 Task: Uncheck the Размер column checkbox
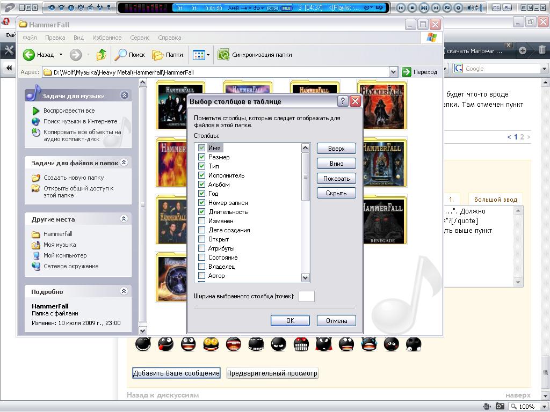(202, 157)
